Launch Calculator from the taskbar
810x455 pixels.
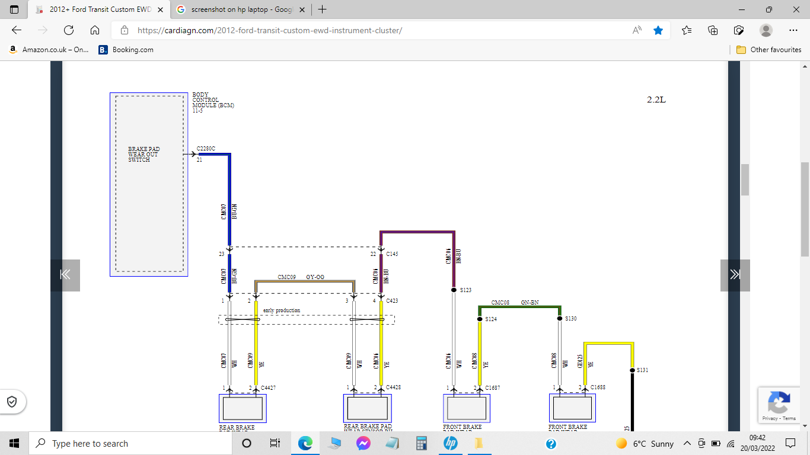[x=421, y=443]
